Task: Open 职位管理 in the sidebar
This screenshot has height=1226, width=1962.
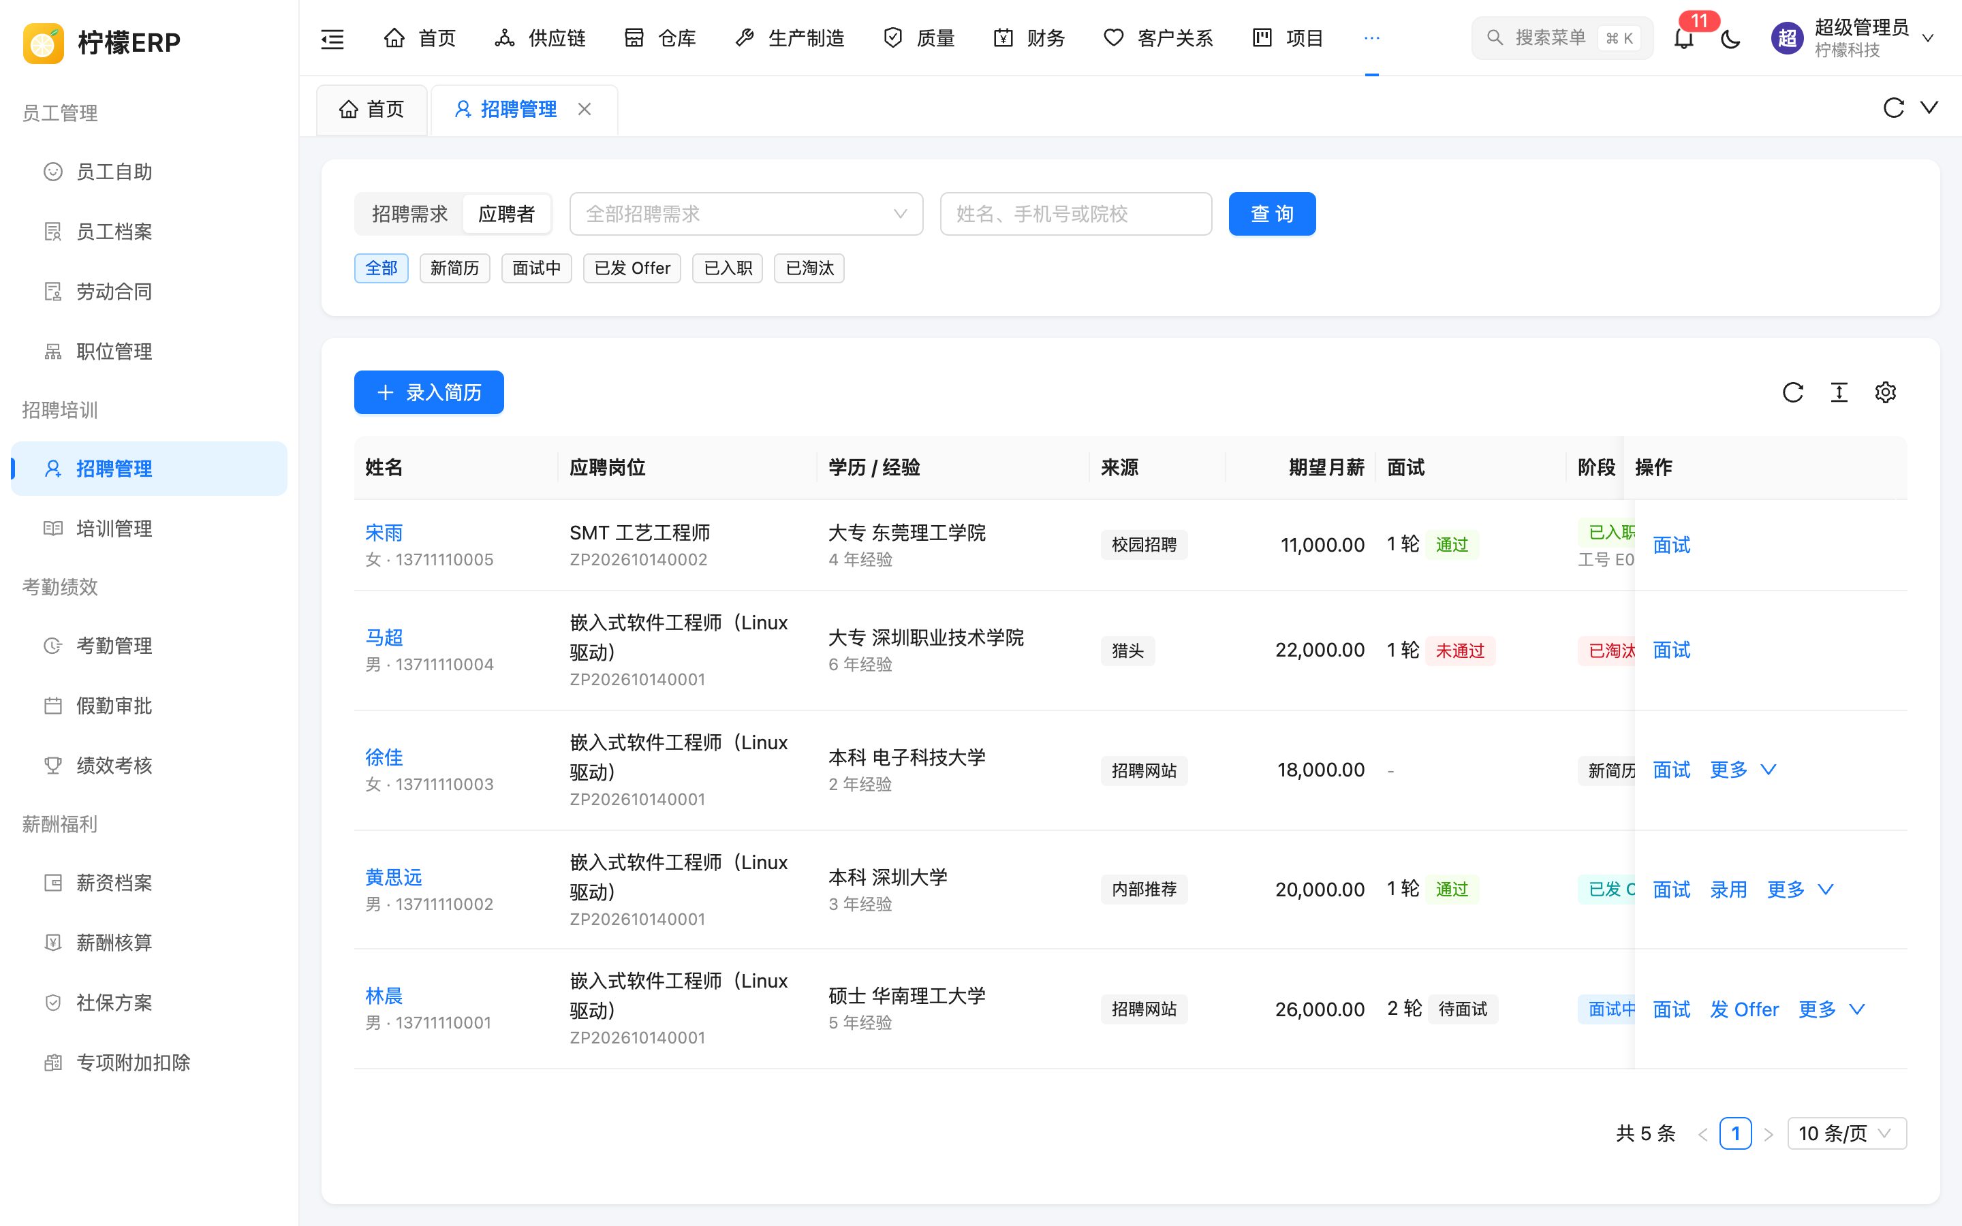Action: [149, 352]
